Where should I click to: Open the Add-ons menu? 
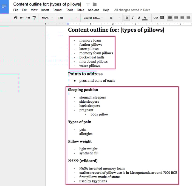[x=94, y=10]
